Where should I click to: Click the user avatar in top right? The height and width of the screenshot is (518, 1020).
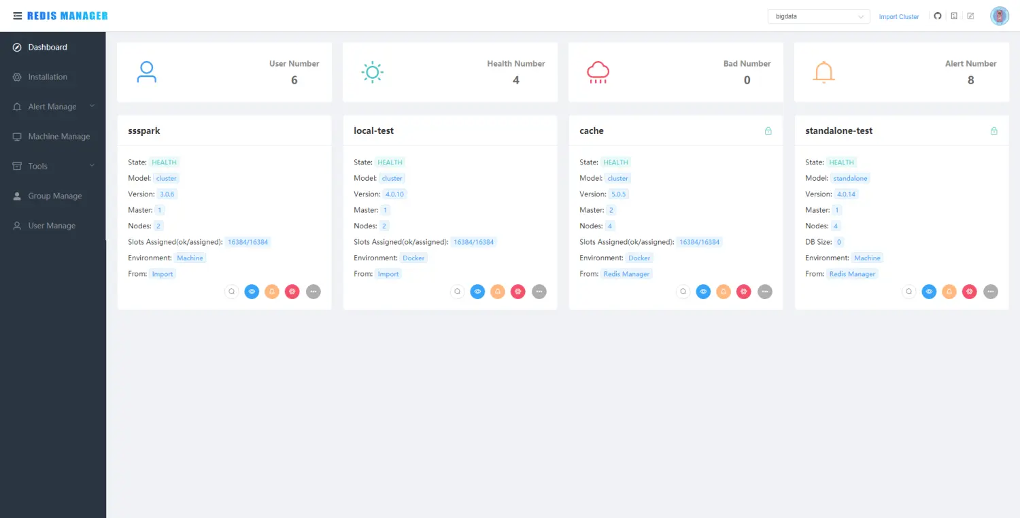pos(999,16)
